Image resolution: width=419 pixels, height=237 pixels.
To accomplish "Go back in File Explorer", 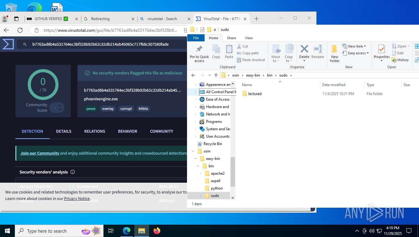I will coord(193,75).
